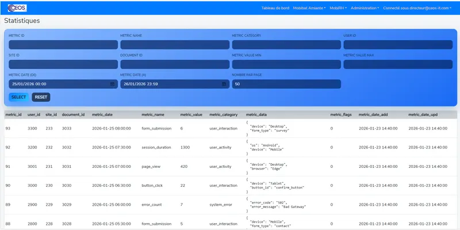Click metric_value cell 420
460x230 pixels.
(183, 167)
